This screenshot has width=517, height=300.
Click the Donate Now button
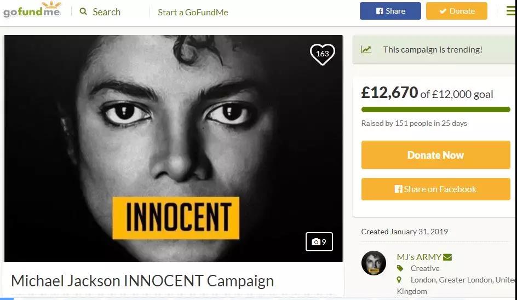(x=435, y=155)
